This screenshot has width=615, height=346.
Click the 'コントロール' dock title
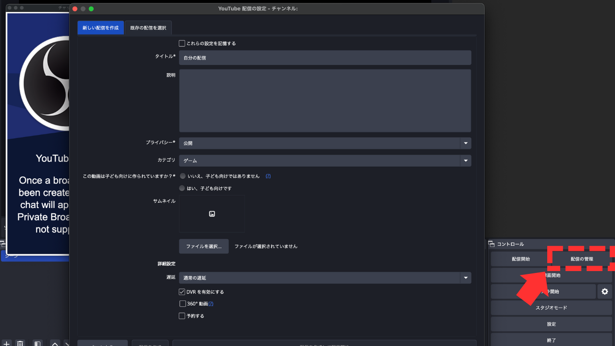pyautogui.click(x=510, y=244)
